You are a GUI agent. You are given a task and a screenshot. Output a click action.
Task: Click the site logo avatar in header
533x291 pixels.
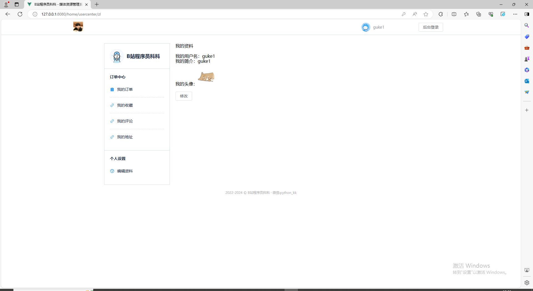[78, 27]
